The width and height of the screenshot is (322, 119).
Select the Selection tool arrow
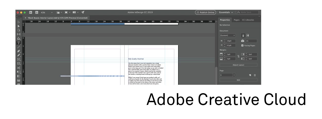coord(19,22)
